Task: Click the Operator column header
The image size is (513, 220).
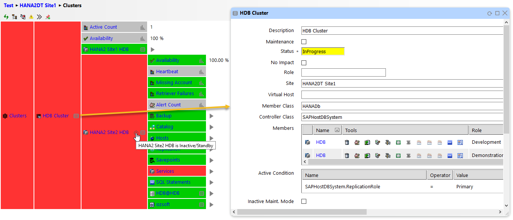Action: [x=440, y=175]
